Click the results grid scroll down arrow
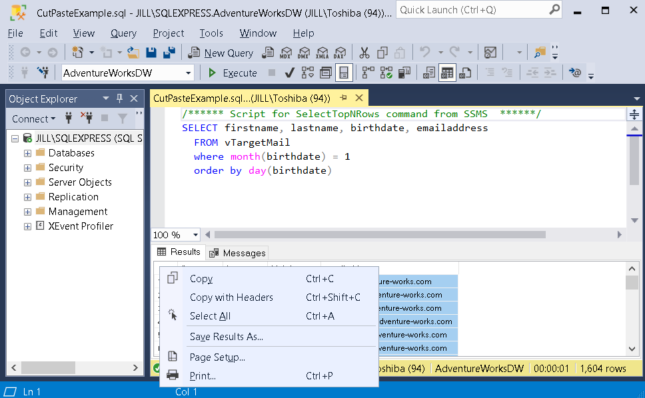Screen dimensions: 645x398 click(x=632, y=349)
